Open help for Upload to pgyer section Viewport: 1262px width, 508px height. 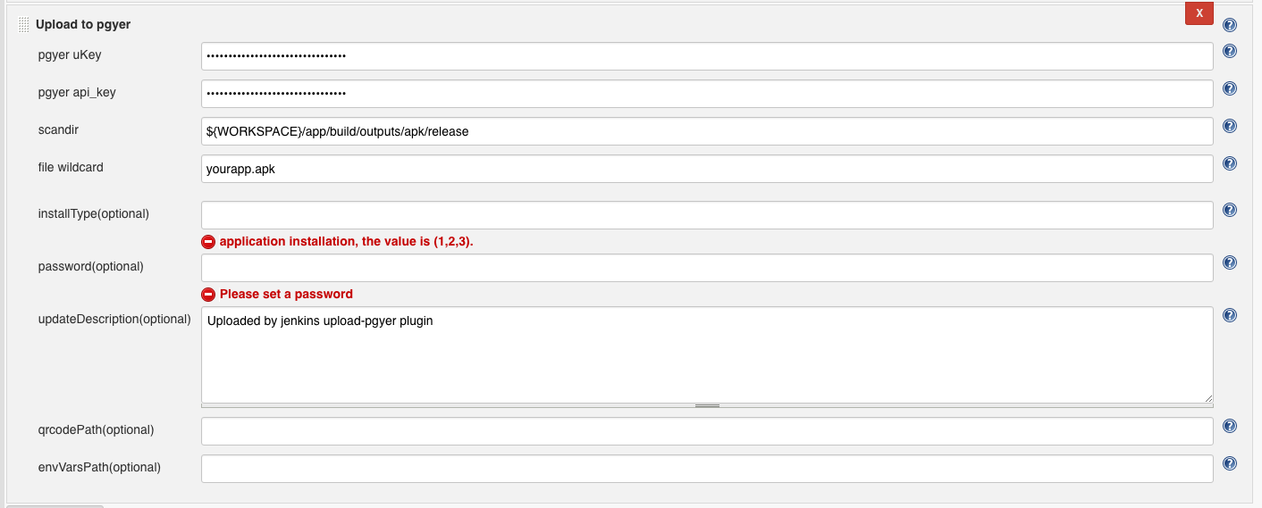click(1230, 25)
